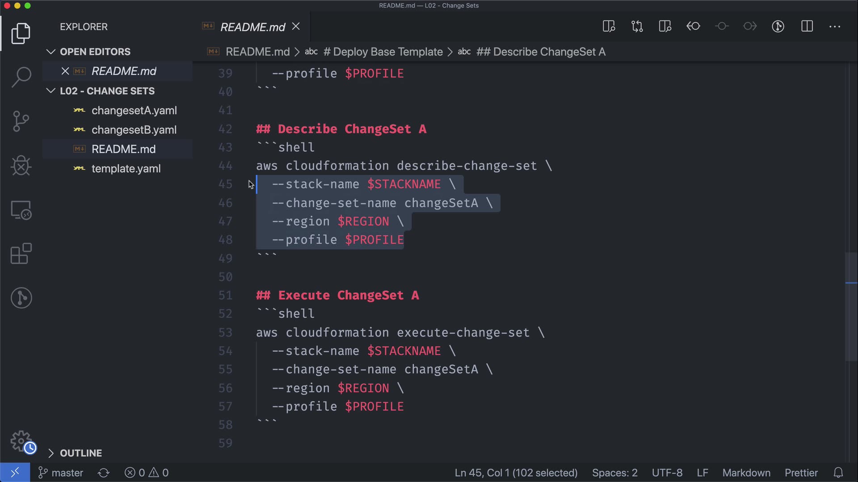Open the Search view in activity bar
This screenshot has height=482, width=858.
(x=21, y=77)
